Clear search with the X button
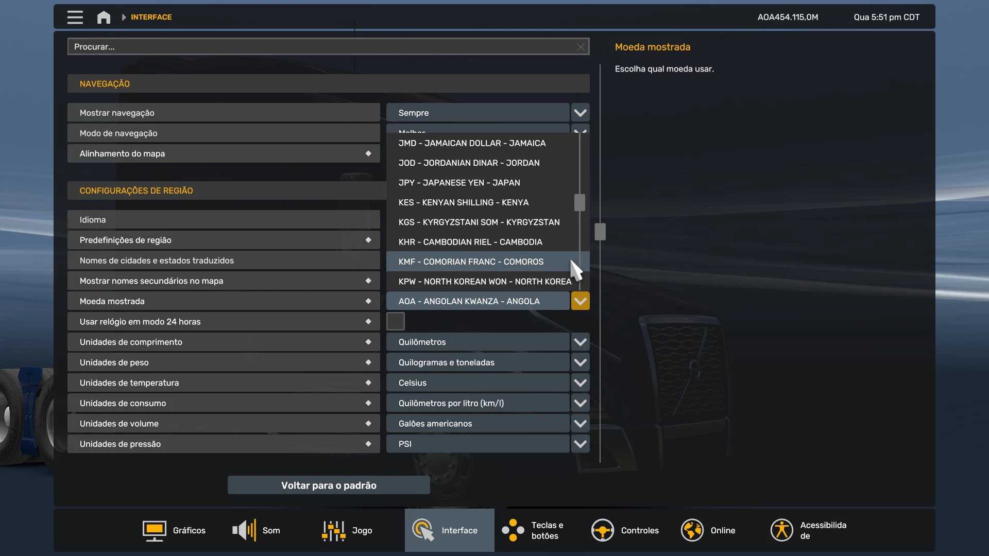Viewport: 989px width, 556px height. 581,47
